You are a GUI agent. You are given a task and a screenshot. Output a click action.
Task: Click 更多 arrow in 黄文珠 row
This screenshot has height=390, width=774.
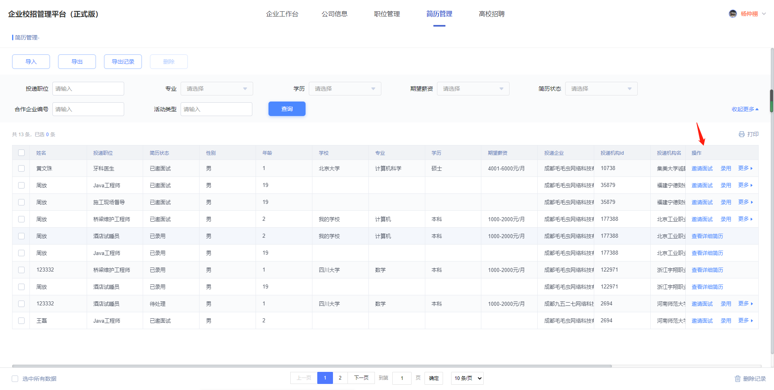[x=751, y=168]
